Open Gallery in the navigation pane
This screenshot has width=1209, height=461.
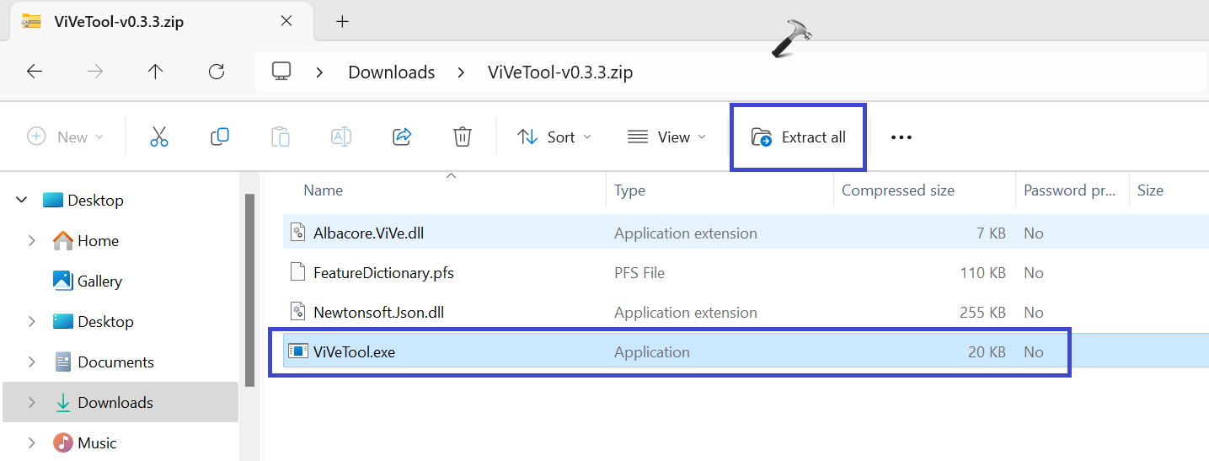coord(99,281)
